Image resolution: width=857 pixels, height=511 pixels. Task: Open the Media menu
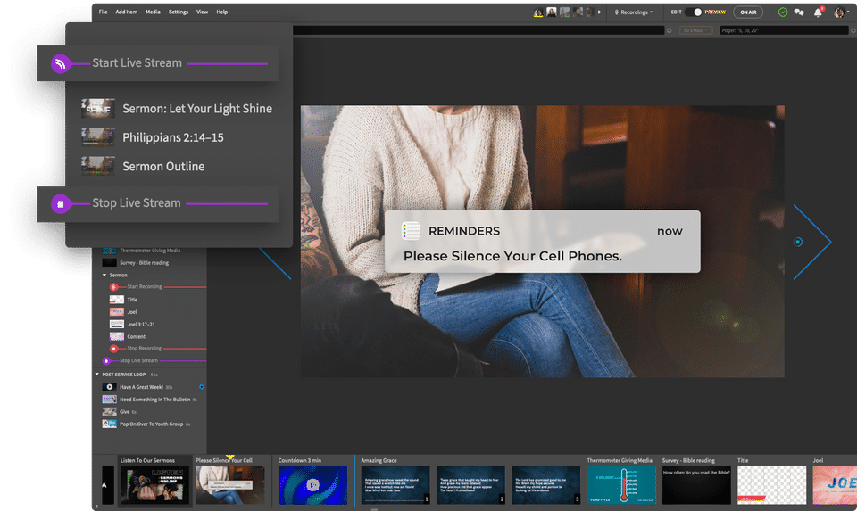pyautogui.click(x=153, y=12)
